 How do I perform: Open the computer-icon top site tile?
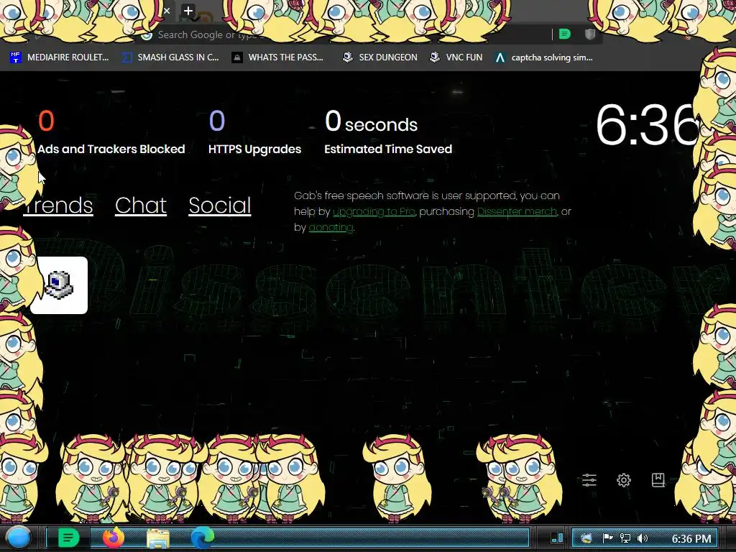[59, 285]
